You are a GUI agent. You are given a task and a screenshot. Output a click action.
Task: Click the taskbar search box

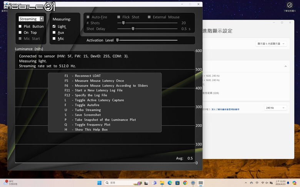click(123, 183)
